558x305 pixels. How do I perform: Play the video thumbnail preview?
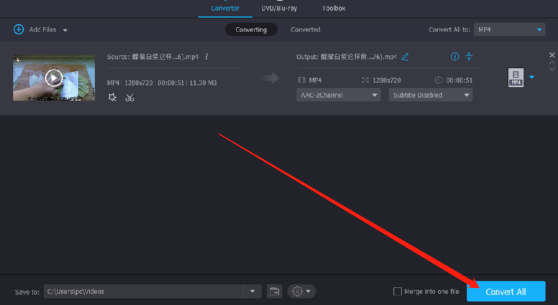tap(54, 78)
